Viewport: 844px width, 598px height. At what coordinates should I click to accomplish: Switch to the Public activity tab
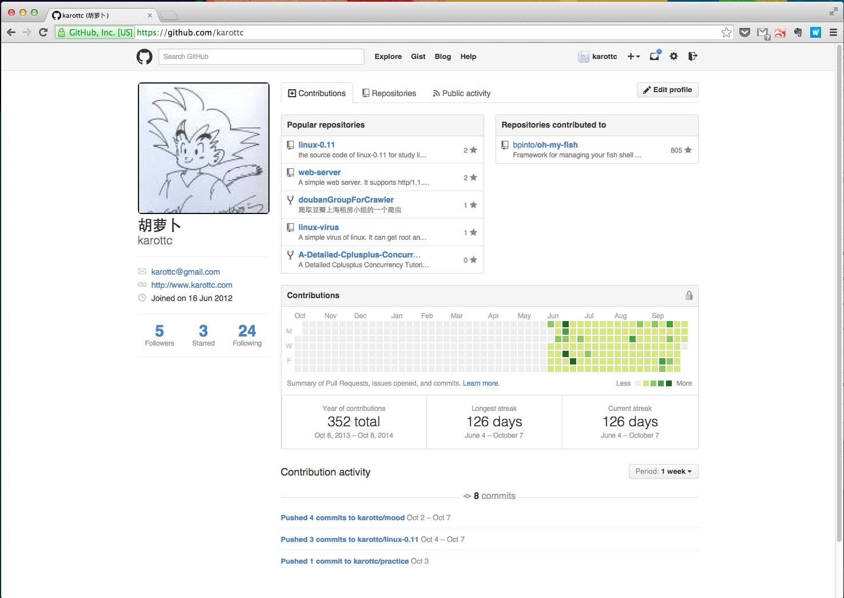(x=462, y=93)
